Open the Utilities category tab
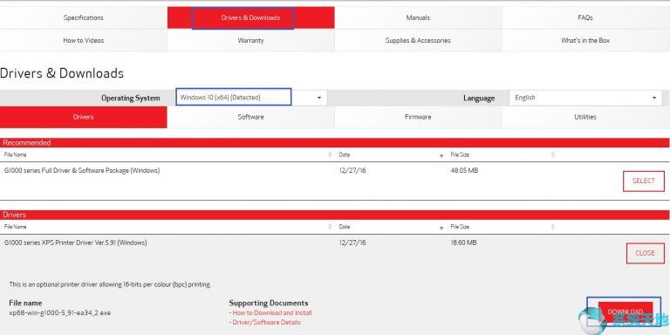 coord(586,117)
